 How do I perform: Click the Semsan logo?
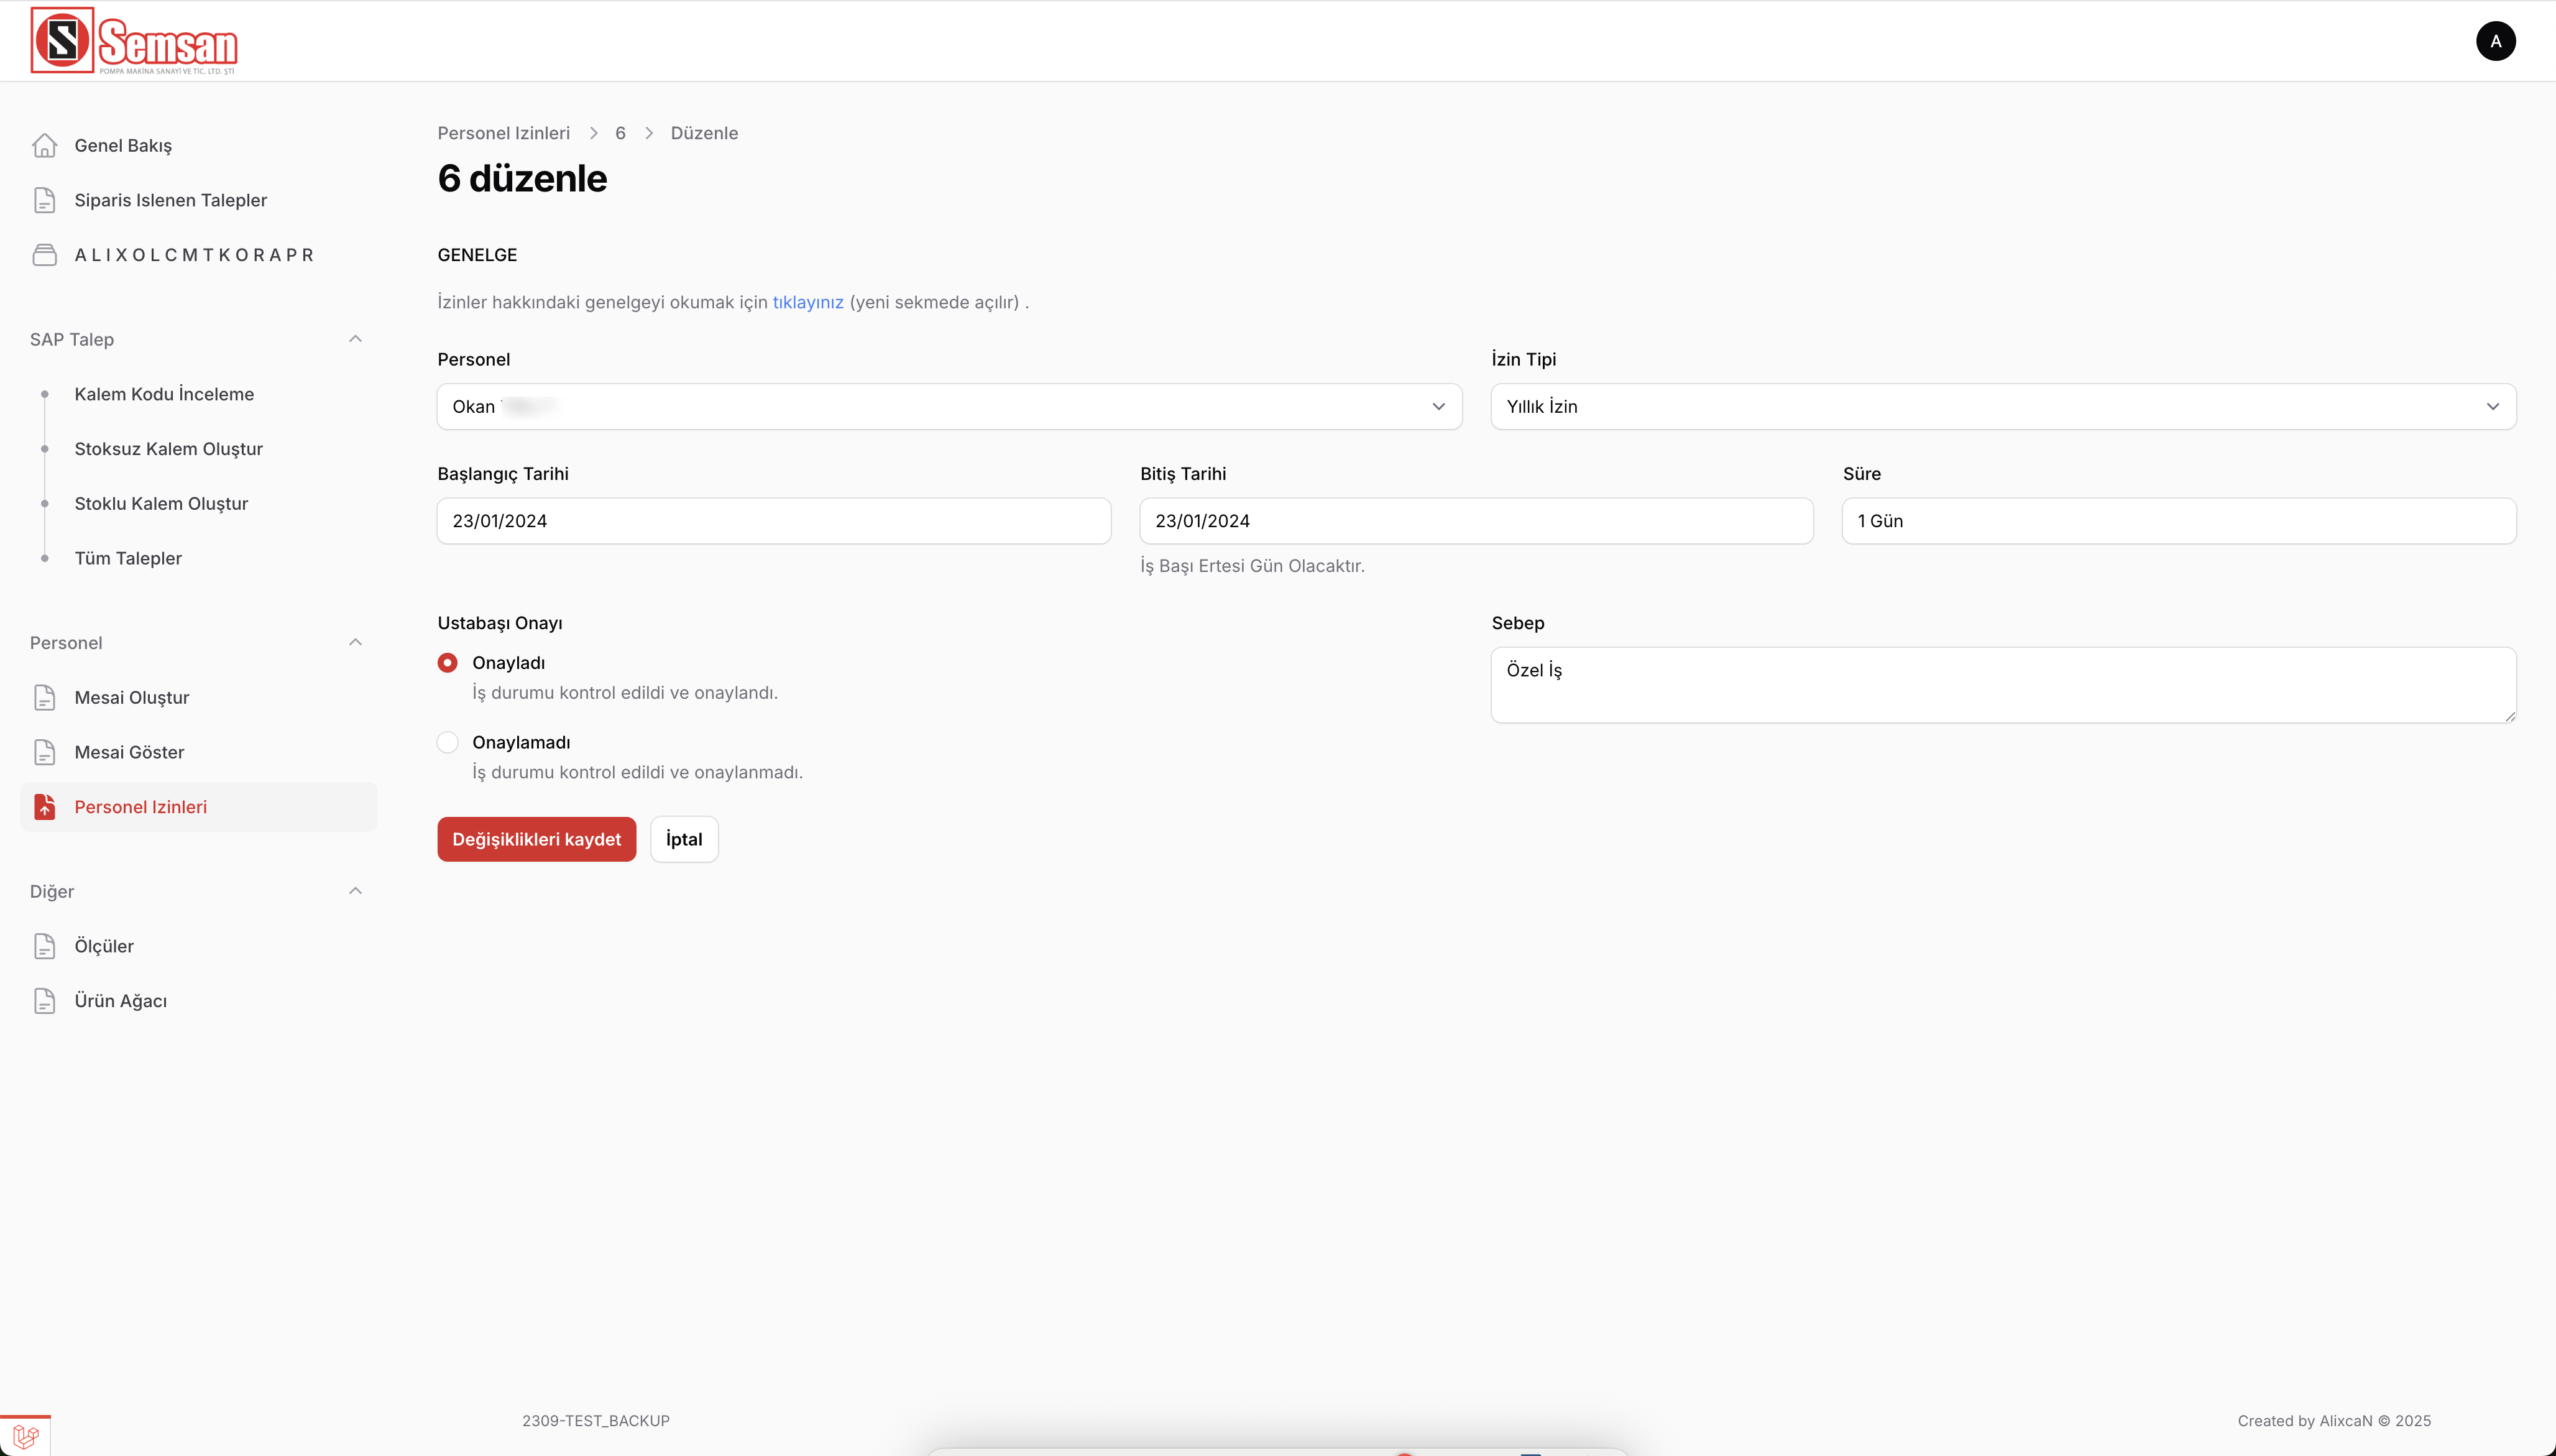point(134,41)
